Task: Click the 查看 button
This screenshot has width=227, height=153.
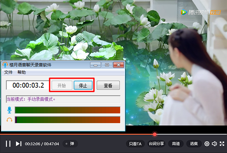Action: 108,85
